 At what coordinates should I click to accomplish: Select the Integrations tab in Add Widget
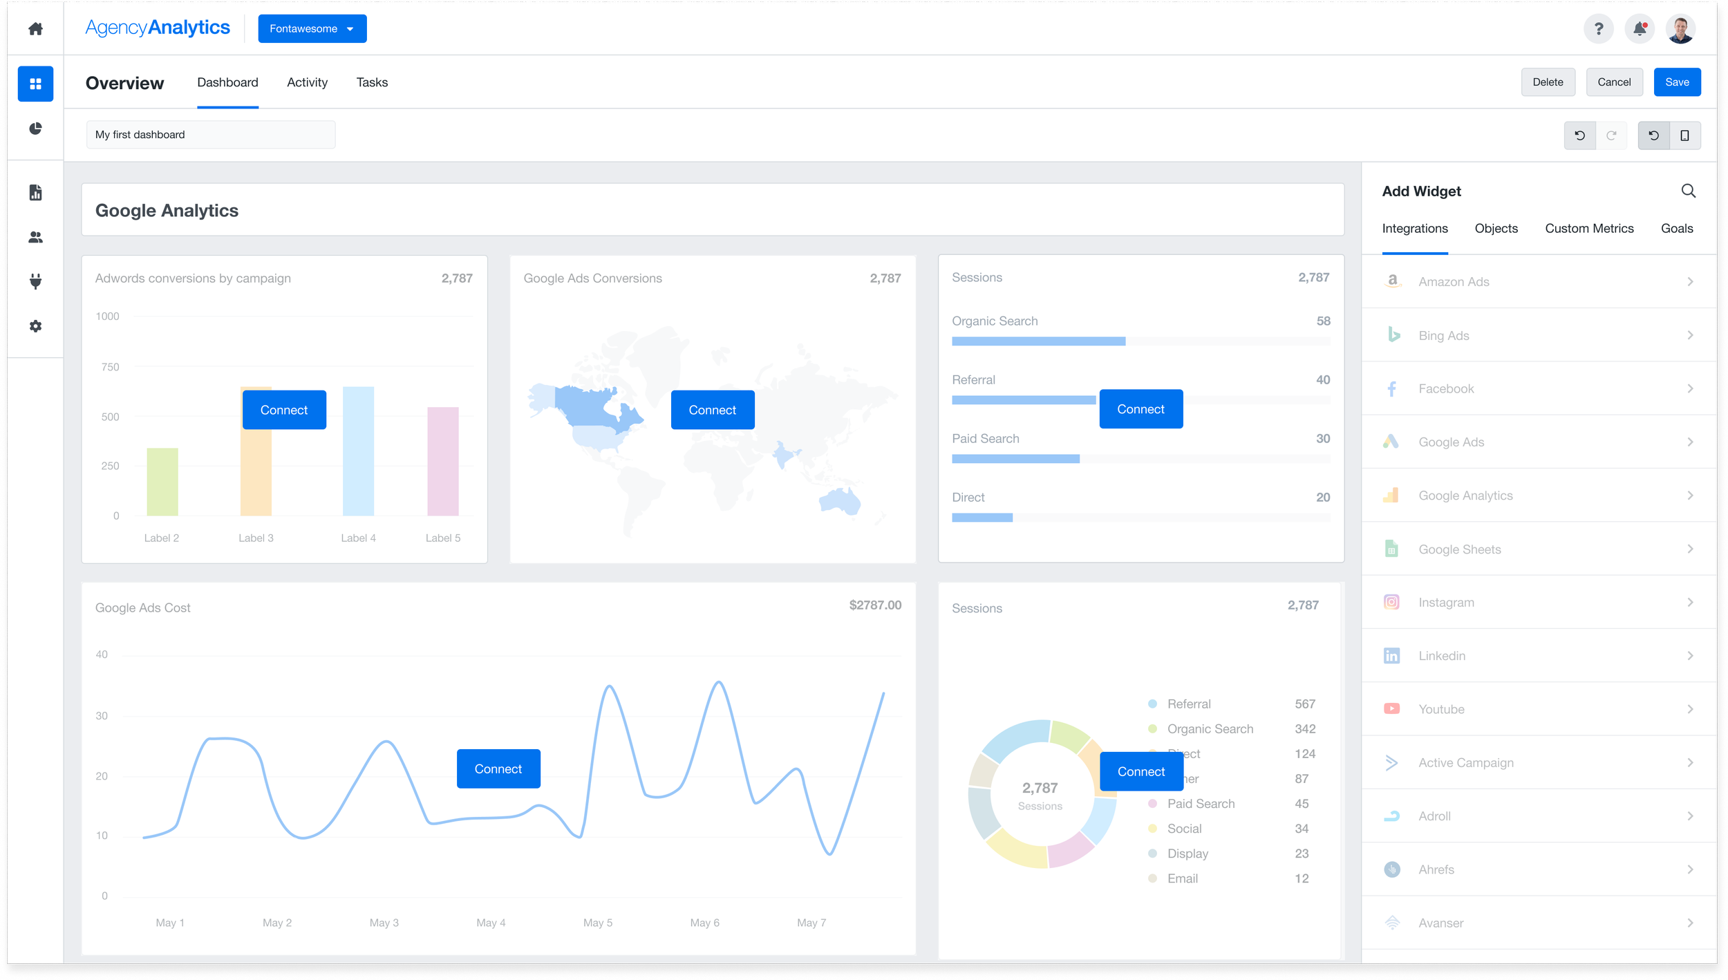click(1415, 229)
